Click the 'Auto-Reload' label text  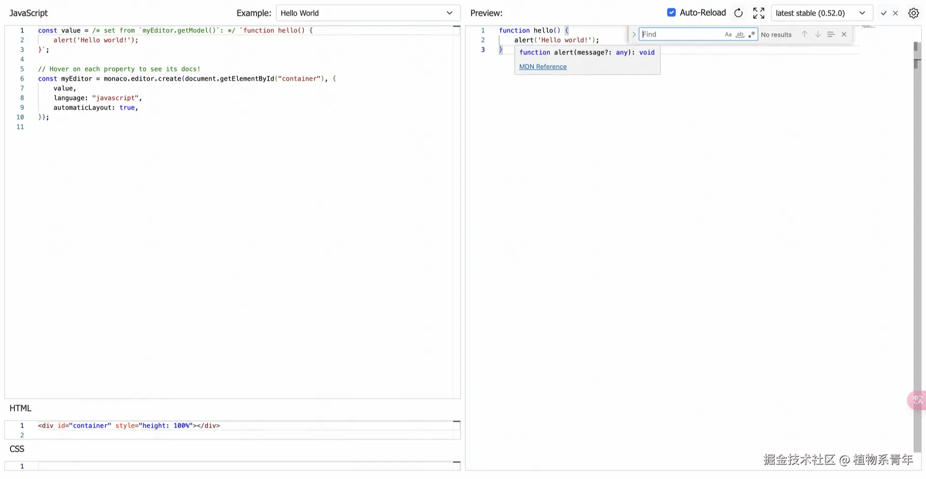[x=703, y=13]
